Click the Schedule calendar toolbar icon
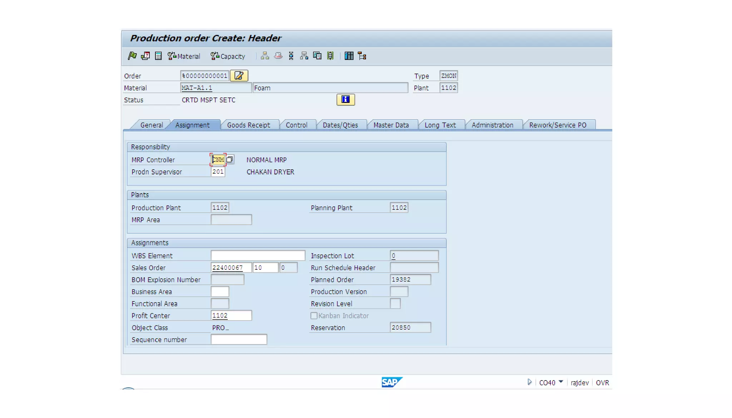 click(x=145, y=56)
